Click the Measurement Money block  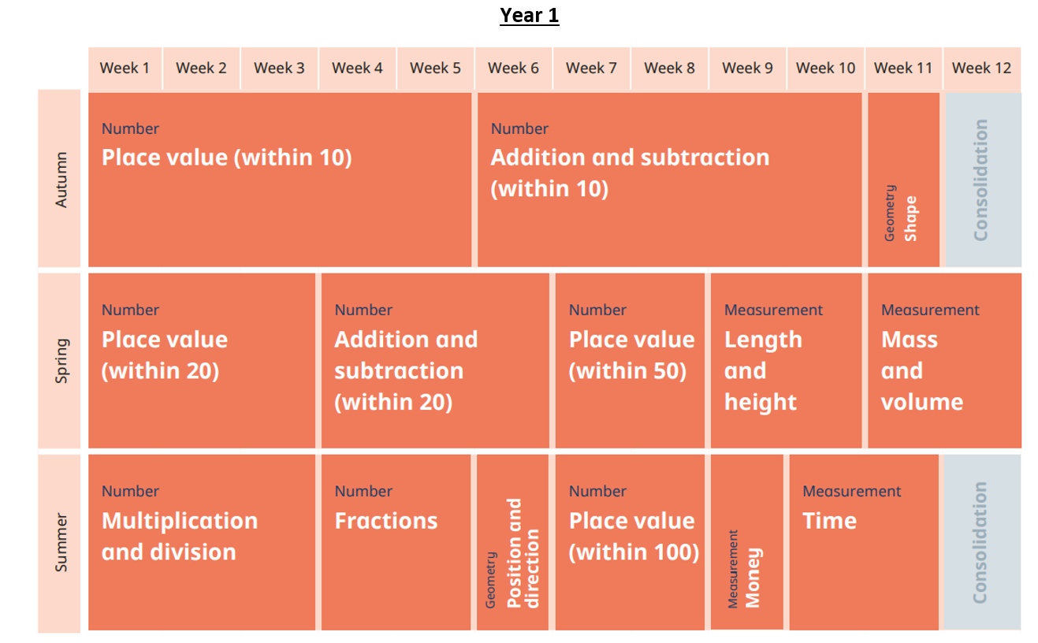point(747,542)
